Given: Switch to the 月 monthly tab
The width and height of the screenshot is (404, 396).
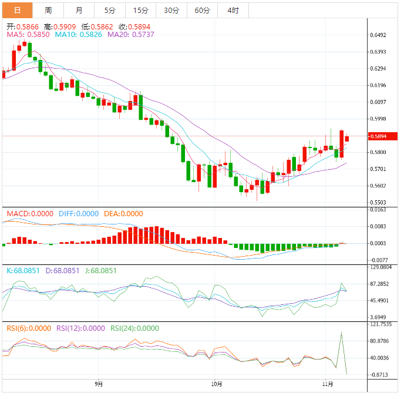Looking at the screenshot, I should pyautogui.click(x=79, y=11).
